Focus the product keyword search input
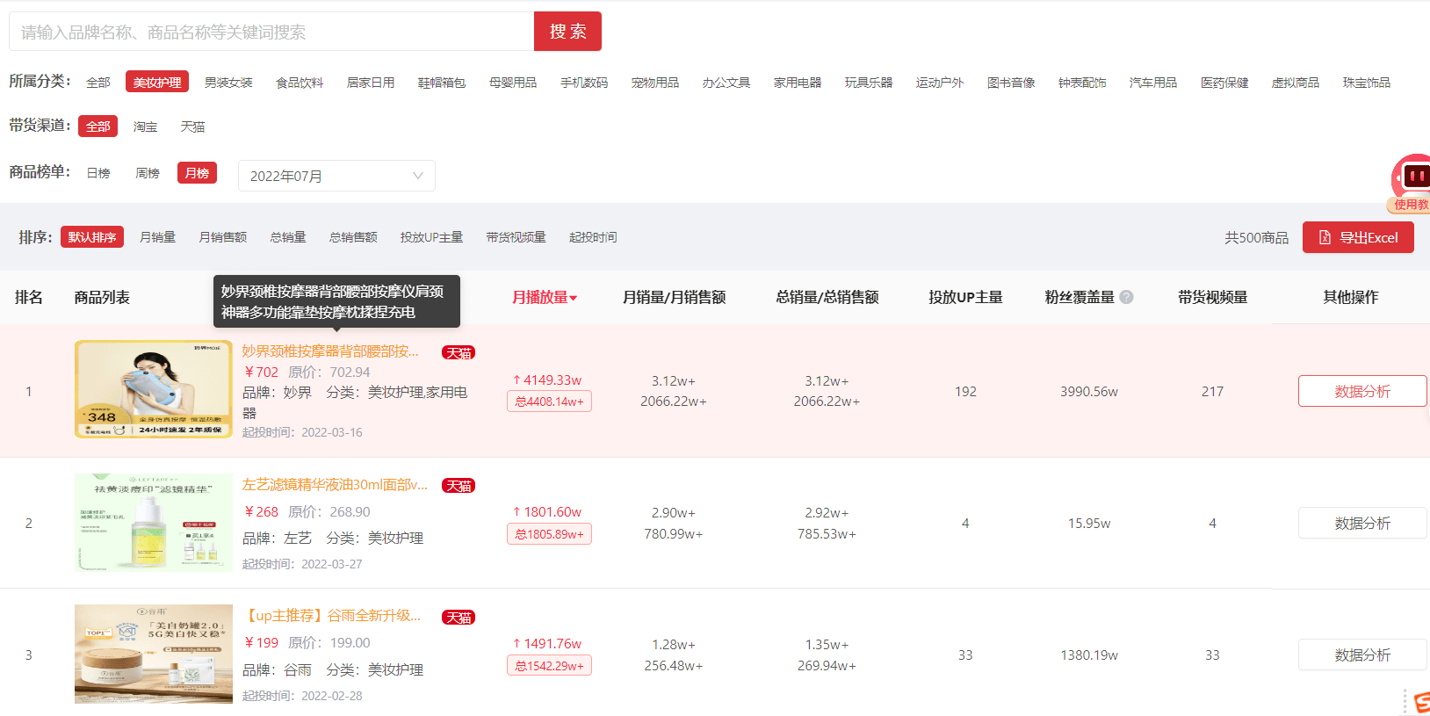This screenshot has width=1430, height=716. (x=271, y=32)
